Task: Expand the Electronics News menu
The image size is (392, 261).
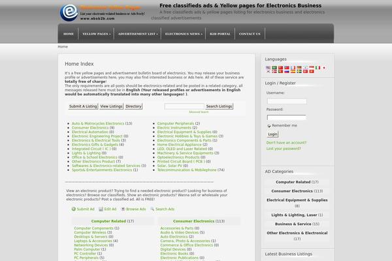Action: point(184,34)
